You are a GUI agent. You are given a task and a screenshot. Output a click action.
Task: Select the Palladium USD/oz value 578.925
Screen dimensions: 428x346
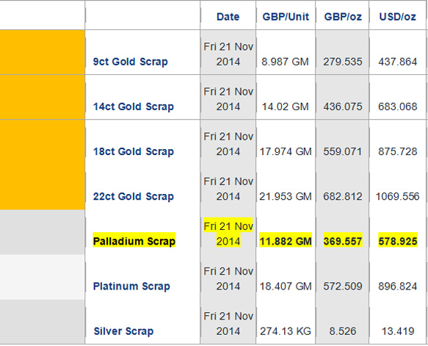(x=398, y=242)
